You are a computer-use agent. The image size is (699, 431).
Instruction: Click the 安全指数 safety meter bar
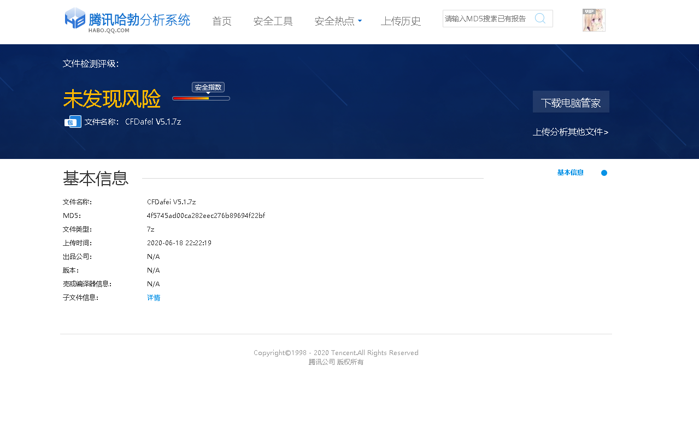[201, 98]
